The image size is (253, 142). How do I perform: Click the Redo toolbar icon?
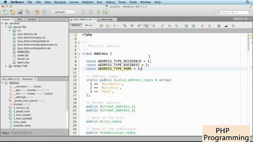point(44,12)
